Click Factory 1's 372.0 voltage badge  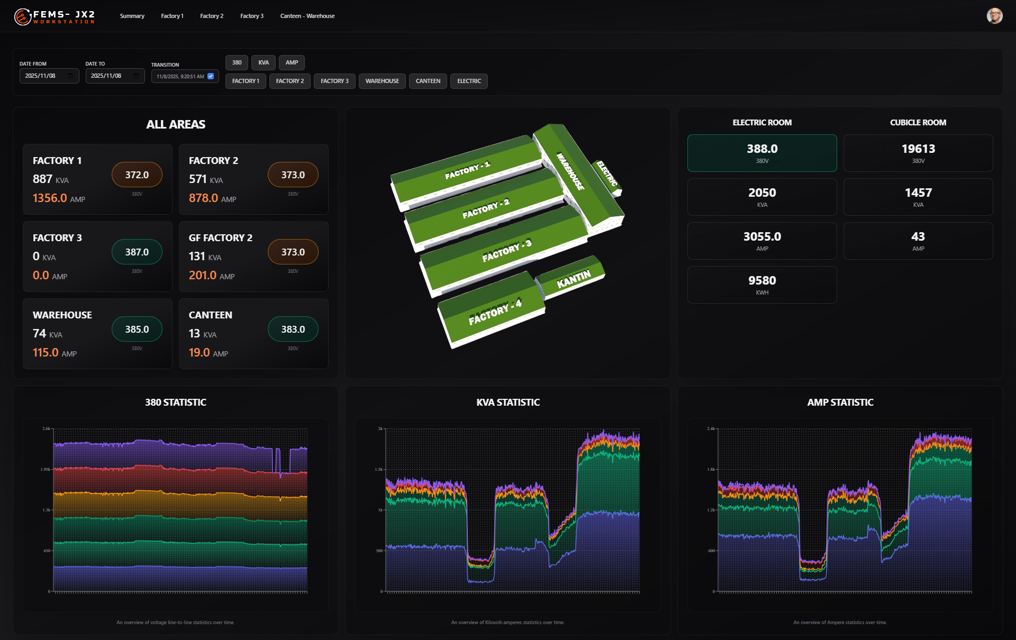(x=137, y=175)
